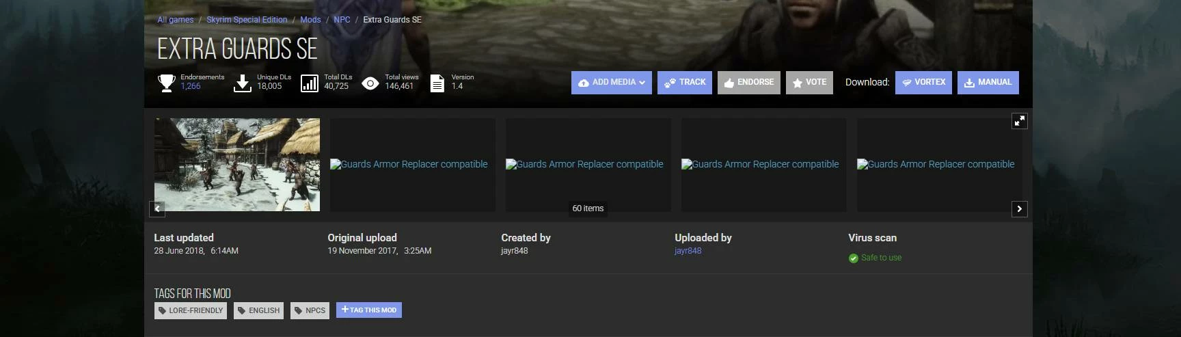
Task: Click the Tags For This Mod heading
Action: [x=193, y=293]
